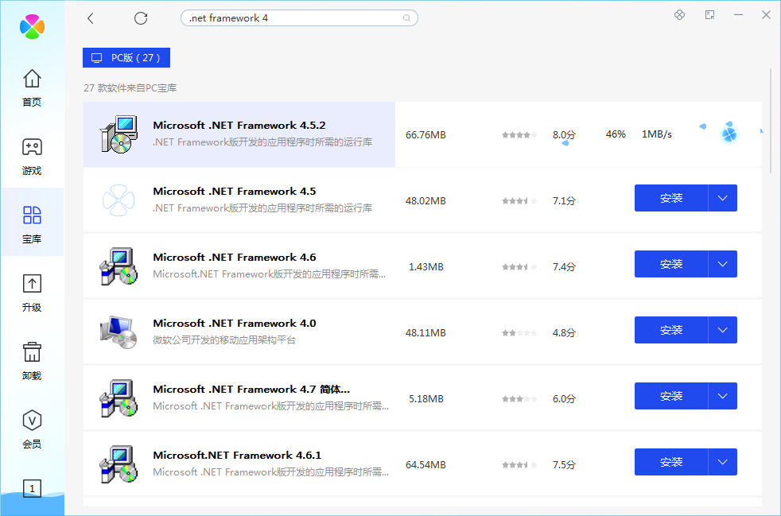Expand install options for .NET Framework 4.6.1
The height and width of the screenshot is (516, 781).
(723, 462)
